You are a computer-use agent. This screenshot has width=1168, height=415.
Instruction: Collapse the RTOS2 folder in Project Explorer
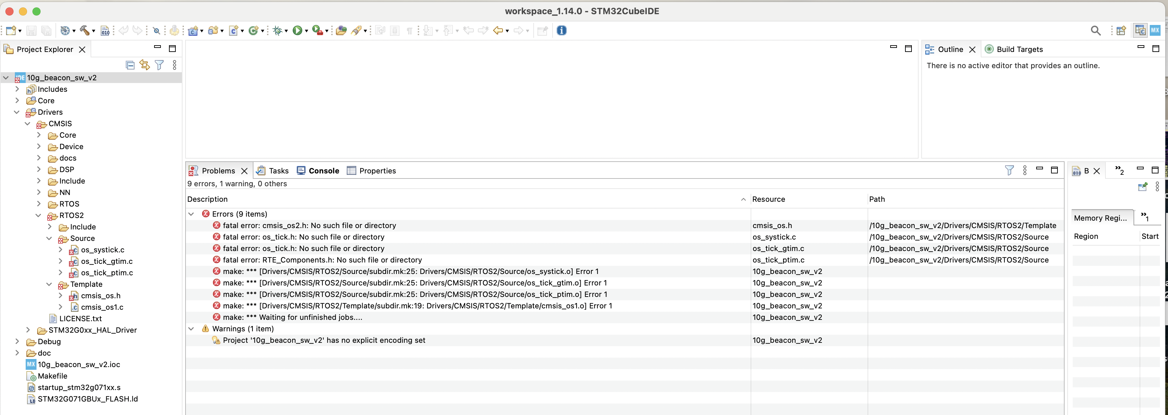coord(39,215)
